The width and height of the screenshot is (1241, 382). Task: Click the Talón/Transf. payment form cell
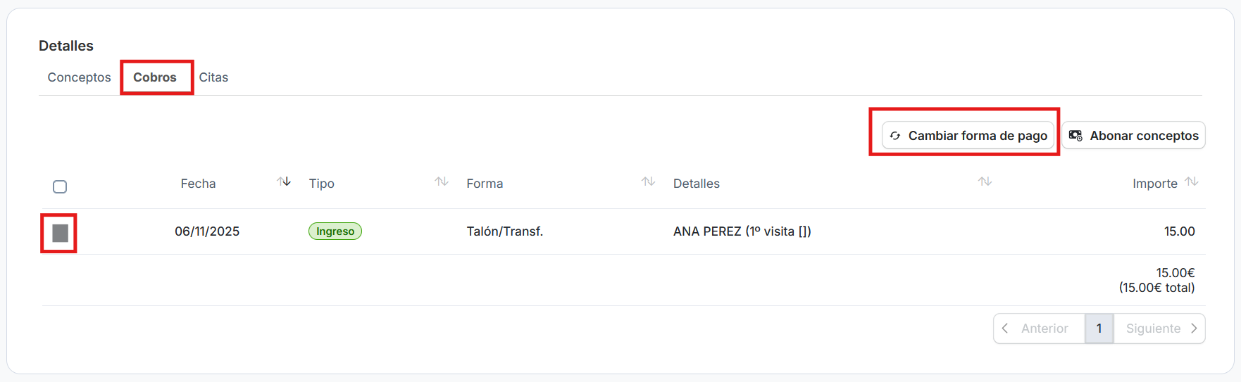[504, 231]
